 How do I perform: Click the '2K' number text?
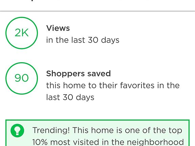[22, 33]
